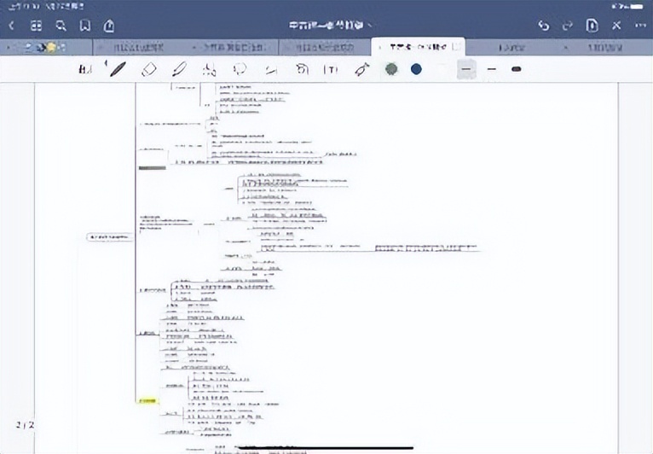
Task: Open search in the notebook
Action: [x=61, y=26]
